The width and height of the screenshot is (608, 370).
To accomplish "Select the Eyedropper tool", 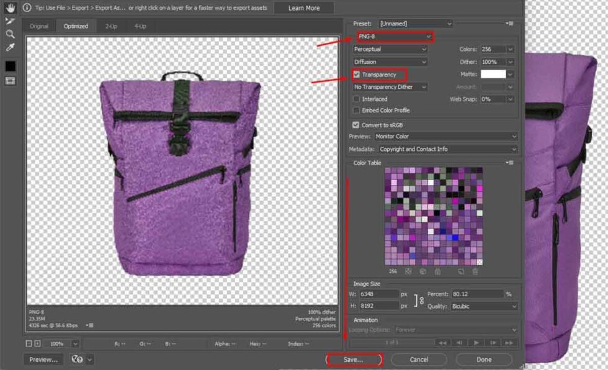I will 10,47.
